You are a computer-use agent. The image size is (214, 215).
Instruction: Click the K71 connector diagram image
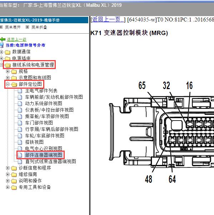point(161,132)
